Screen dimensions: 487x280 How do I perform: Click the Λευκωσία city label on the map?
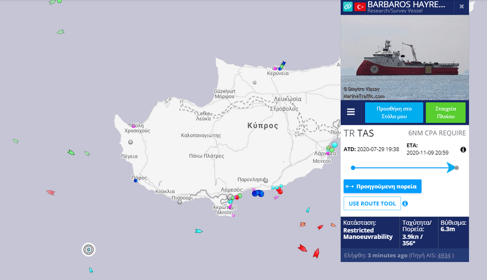[x=287, y=99]
